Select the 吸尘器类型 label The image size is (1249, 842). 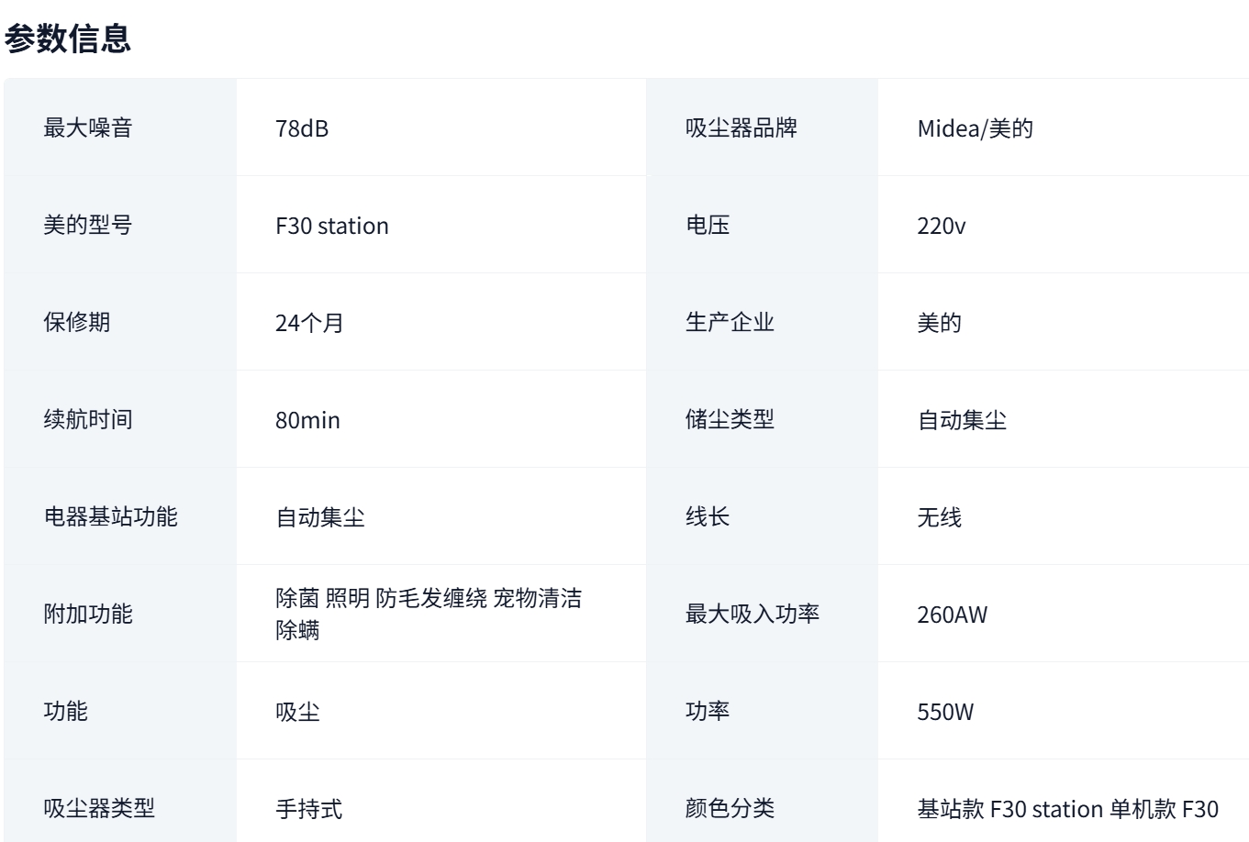coord(99,808)
